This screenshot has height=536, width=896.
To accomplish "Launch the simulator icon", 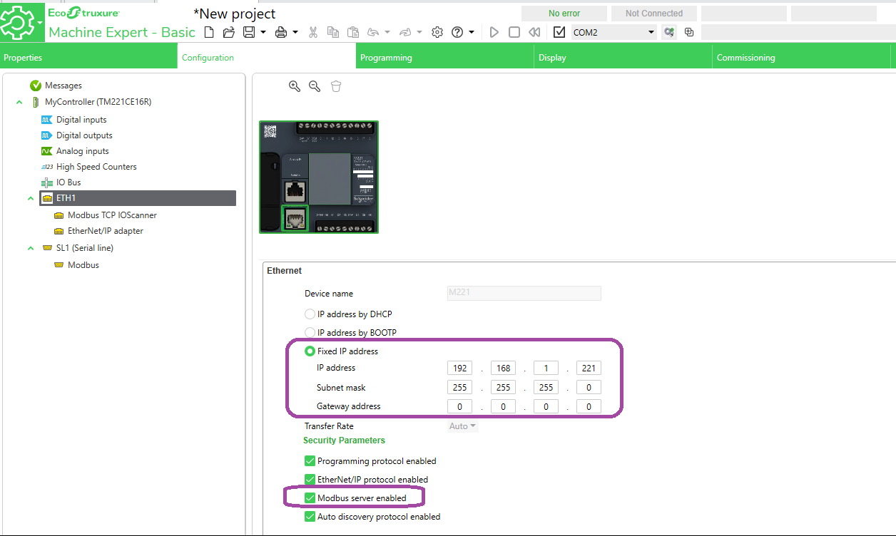I will 688,32.
